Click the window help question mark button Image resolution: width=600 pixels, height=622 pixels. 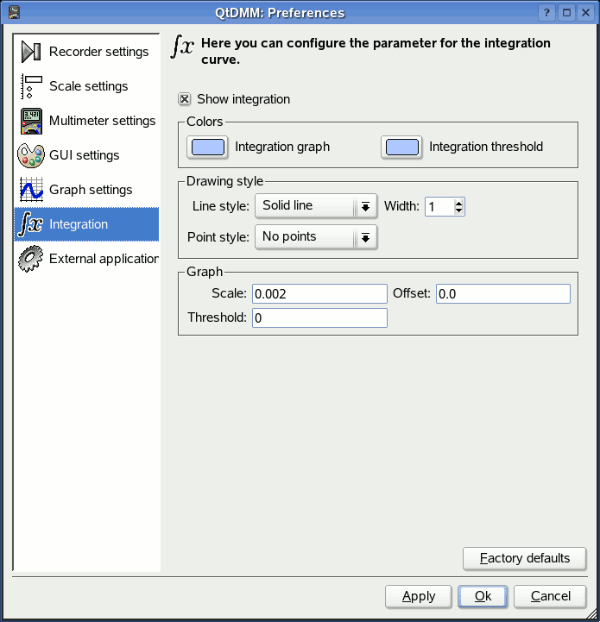pyautogui.click(x=546, y=13)
